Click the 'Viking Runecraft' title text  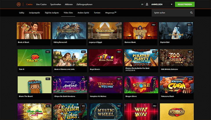60,42
